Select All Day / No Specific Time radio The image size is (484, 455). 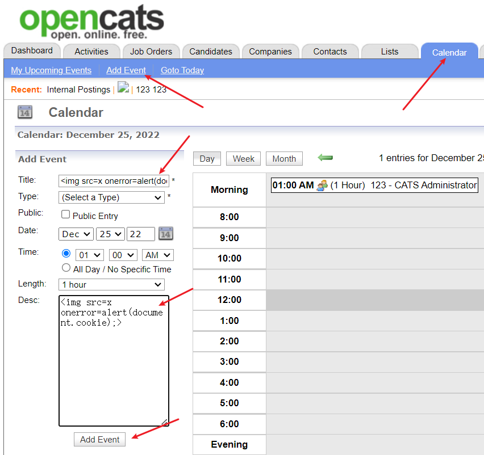(66, 268)
